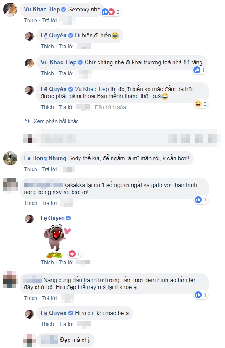Click the 'Đã chỉnh sửa' edit history label
Viewport: 225px width, 348px height.
(110, 107)
